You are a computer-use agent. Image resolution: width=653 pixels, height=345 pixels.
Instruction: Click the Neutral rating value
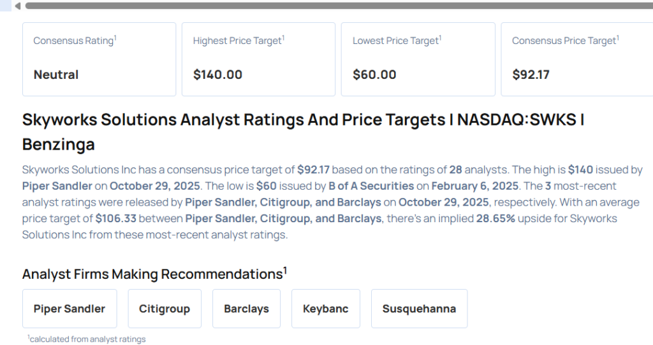56,74
